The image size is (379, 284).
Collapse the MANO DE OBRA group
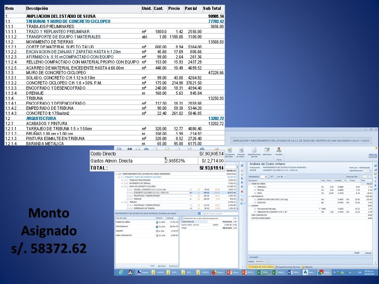tap(250, 184)
